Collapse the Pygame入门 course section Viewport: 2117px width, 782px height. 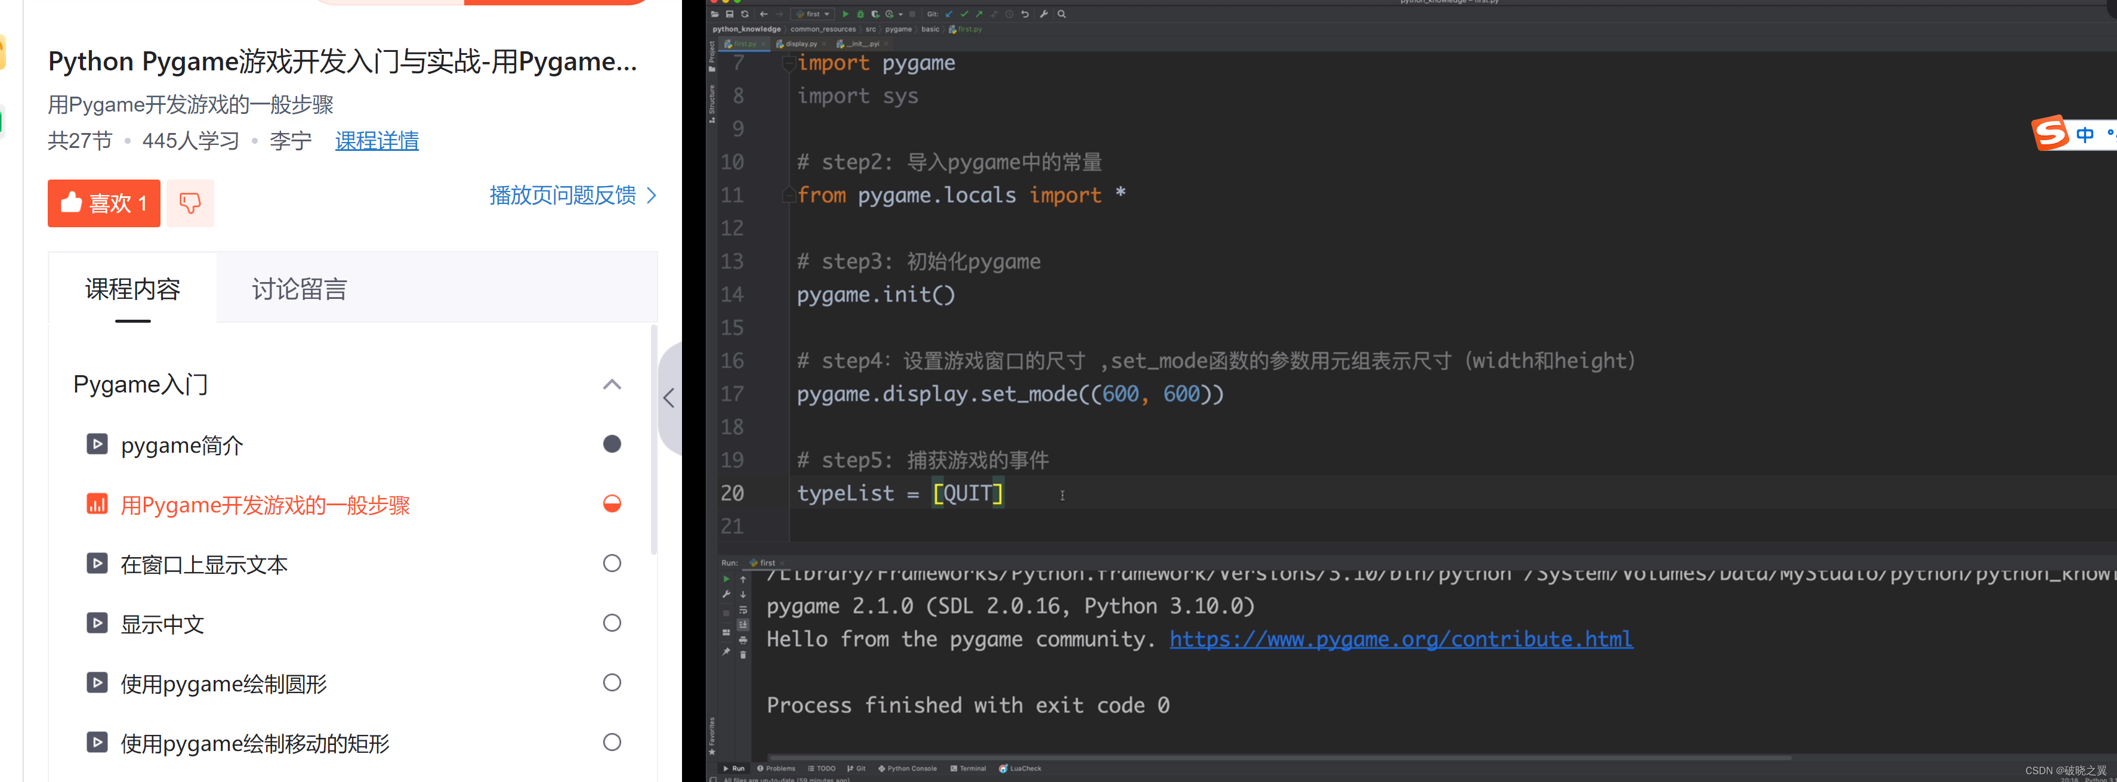[612, 384]
